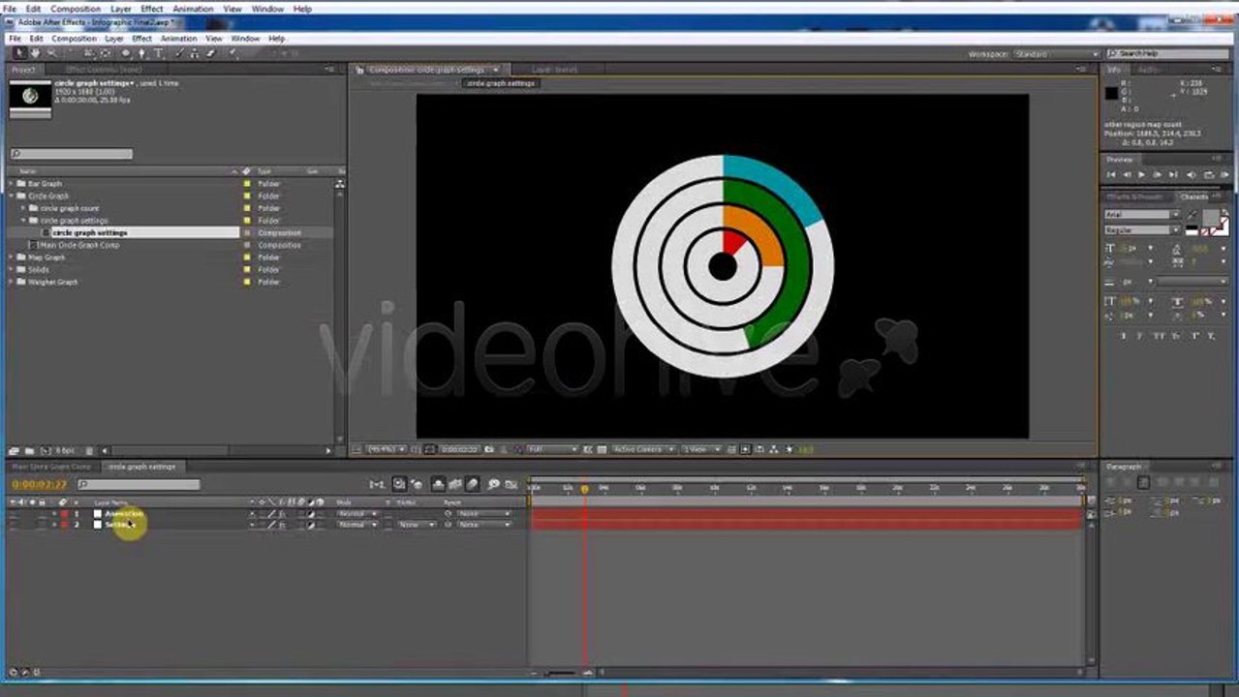The image size is (1239, 697).
Task: Open the viewer magnification ratio dropdown
Action: coord(387,450)
